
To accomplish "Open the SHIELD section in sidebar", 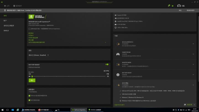I will (6, 31).
